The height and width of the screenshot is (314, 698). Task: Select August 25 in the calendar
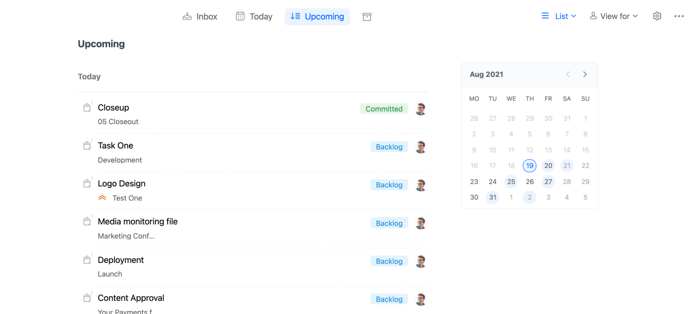[511, 182]
